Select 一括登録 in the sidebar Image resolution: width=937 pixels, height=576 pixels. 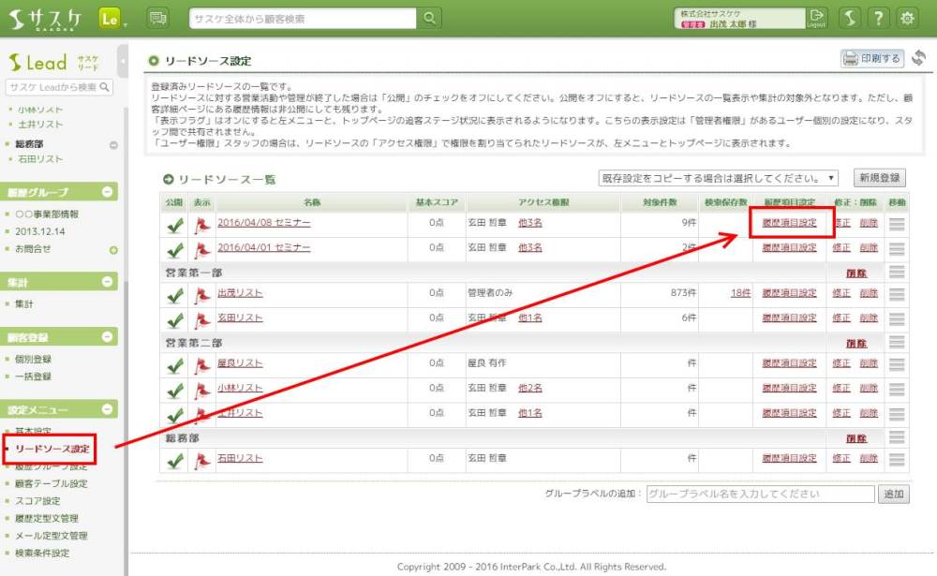(33, 377)
